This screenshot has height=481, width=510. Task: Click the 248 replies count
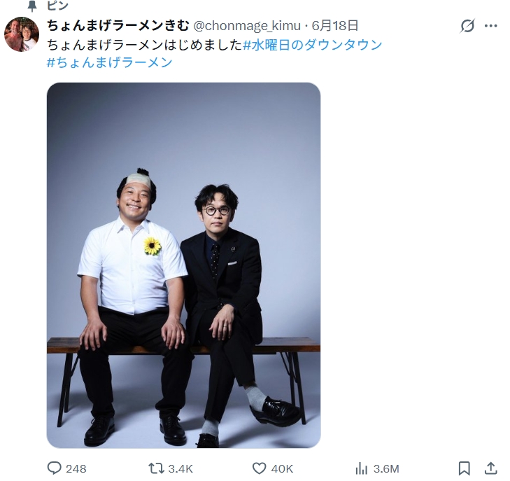click(x=76, y=468)
